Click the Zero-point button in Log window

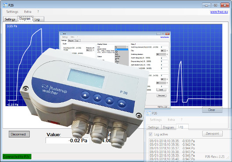(x=212, y=133)
